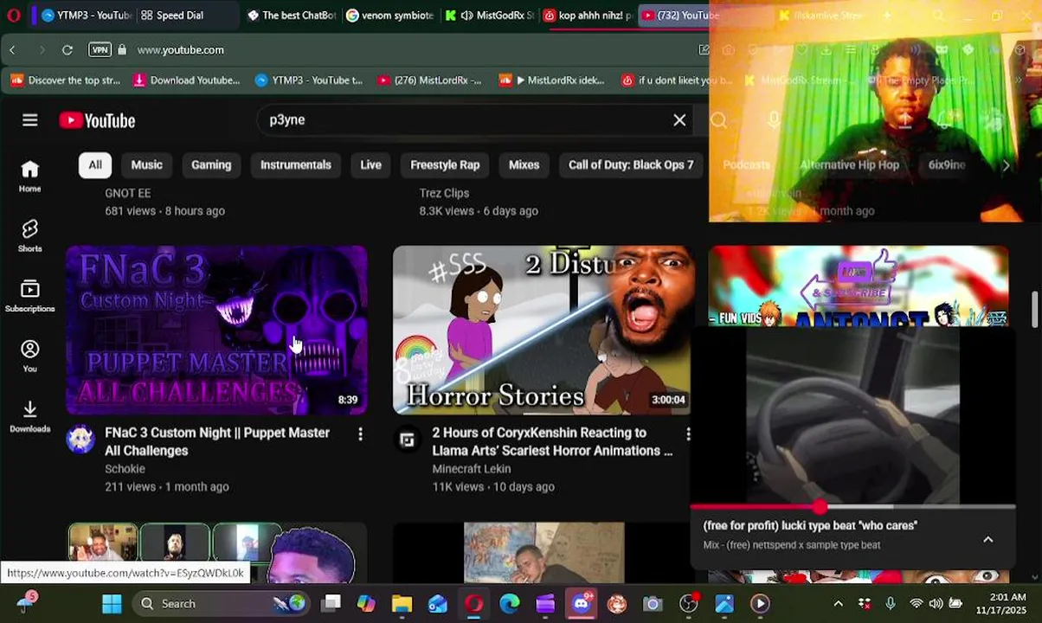
Task: Open Microsoft Edge from the taskbar
Action: tap(510, 603)
